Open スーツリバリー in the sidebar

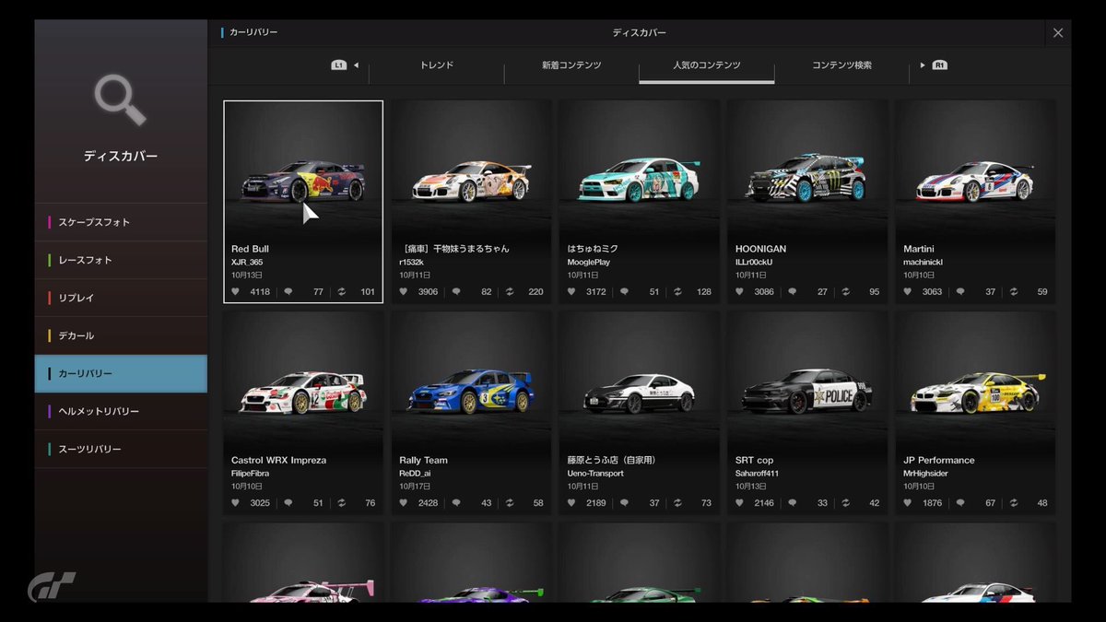pyautogui.click(x=121, y=449)
